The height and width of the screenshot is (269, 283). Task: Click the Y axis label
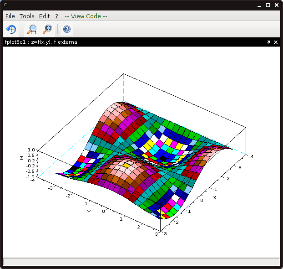coord(89,212)
